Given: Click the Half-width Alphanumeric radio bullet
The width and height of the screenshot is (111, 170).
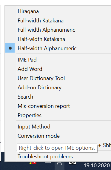Looking at the screenshot, I should [10, 48].
